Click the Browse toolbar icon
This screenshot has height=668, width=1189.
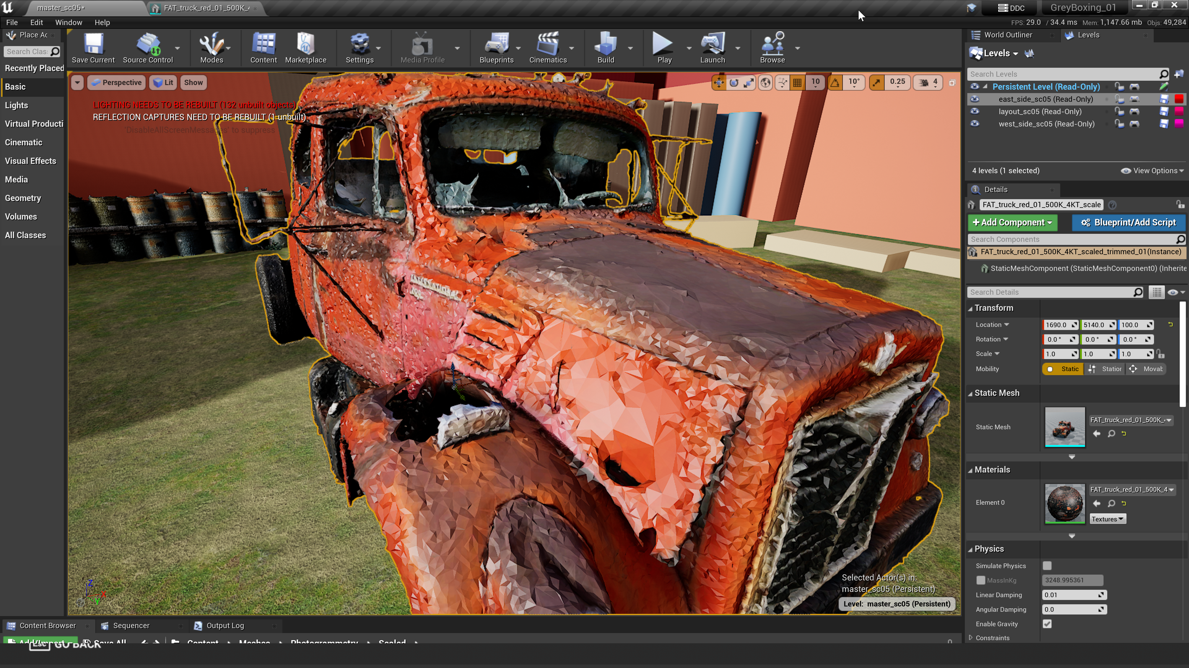coord(772,48)
